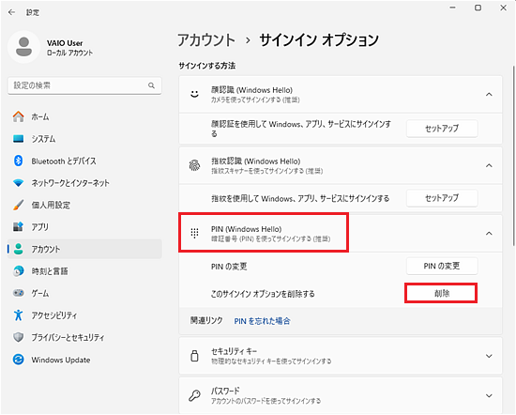Select the ゲーム sidebar entry
Viewport: 516px width, 415px height.
[84, 293]
